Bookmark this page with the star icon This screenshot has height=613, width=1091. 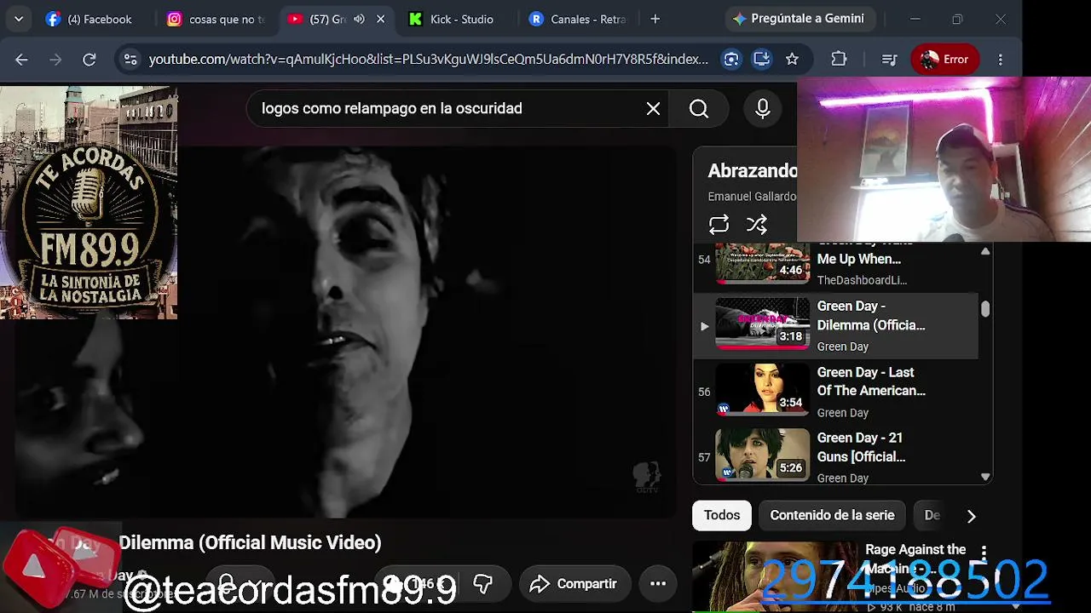click(793, 59)
